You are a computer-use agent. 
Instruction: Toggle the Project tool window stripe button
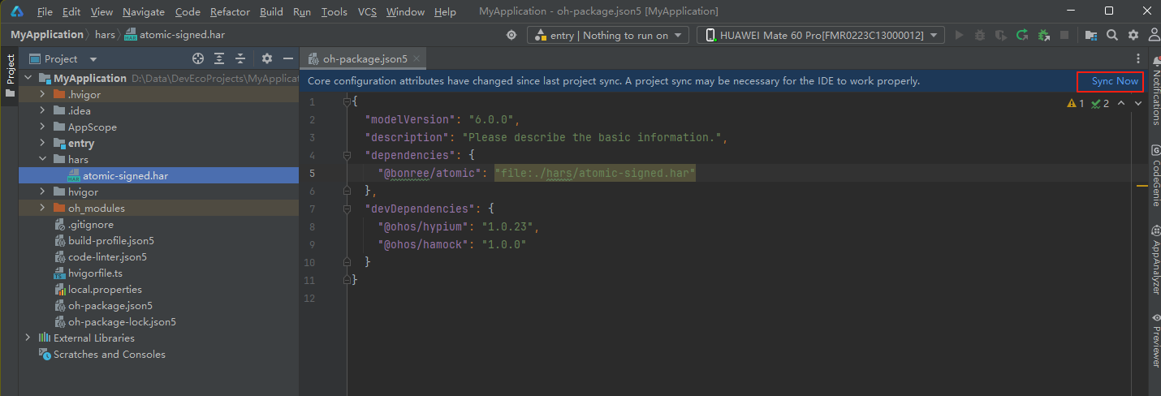[10, 75]
